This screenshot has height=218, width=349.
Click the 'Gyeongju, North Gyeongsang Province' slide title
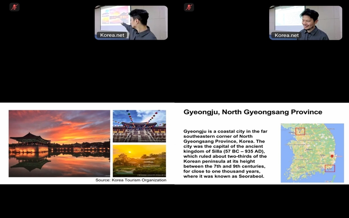coord(253,112)
